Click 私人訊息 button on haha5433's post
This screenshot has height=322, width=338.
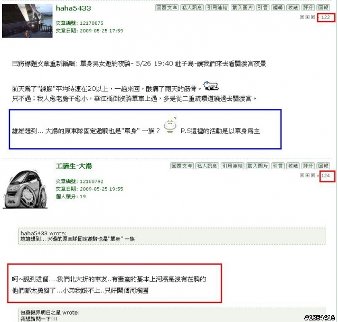click(x=192, y=8)
